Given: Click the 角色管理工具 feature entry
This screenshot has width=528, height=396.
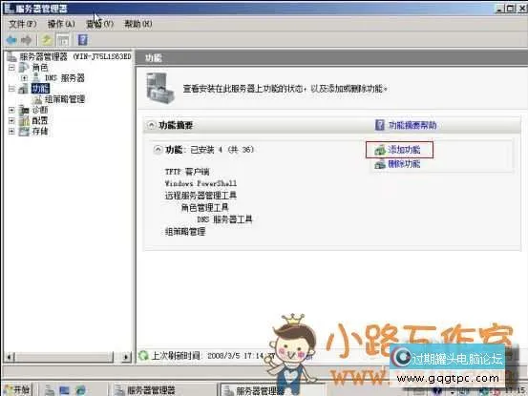Looking at the screenshot, I should pyautogui.click(x=204, y=208).
